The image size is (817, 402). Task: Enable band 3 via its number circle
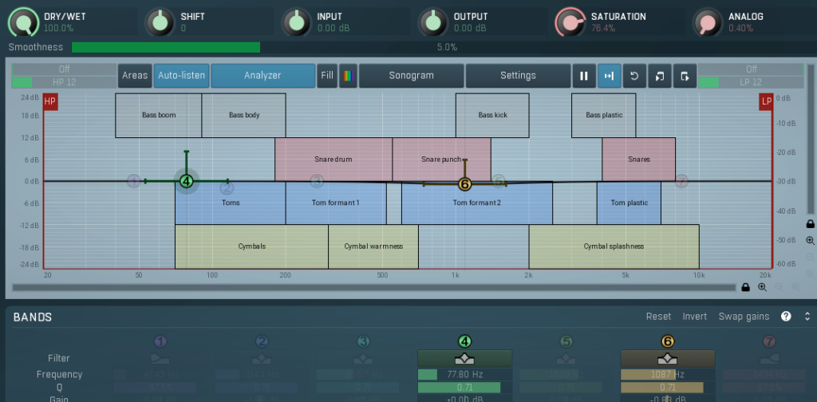(363, 341)
